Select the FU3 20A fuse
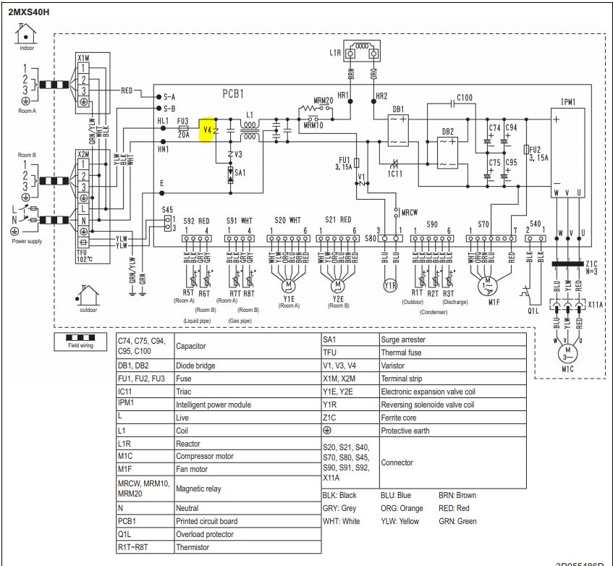This screenshot has width=613, height=566. 183,128
